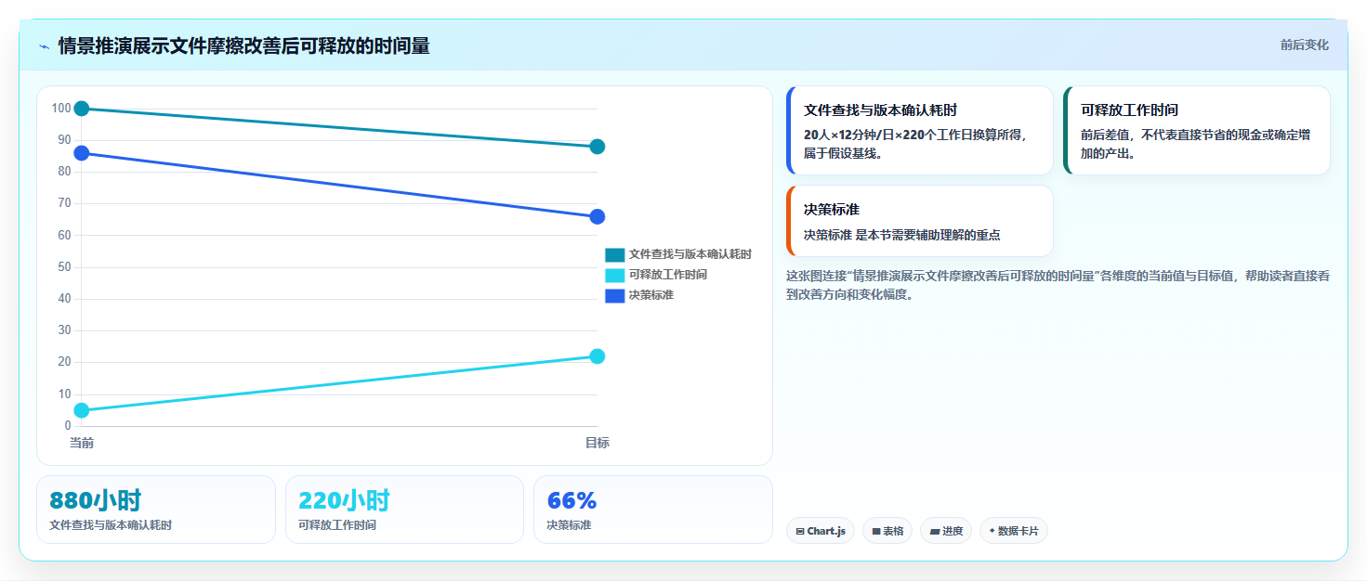
Task: Click the 决策标准 caption under 66%
Action: (x=569, y=525)
